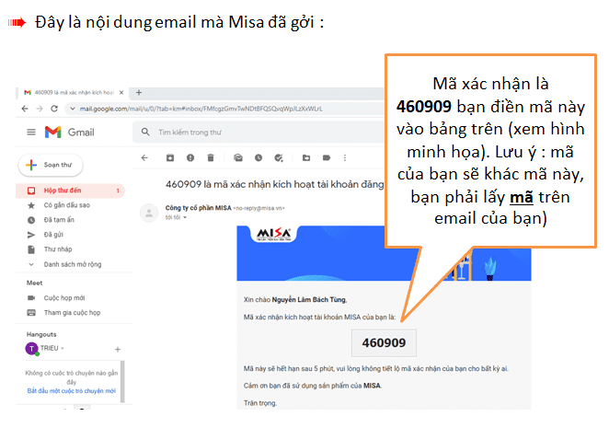The width and height of the screenshot is (609, 428).
Task: Click the Labels tag icon
Action: [327, 157]
